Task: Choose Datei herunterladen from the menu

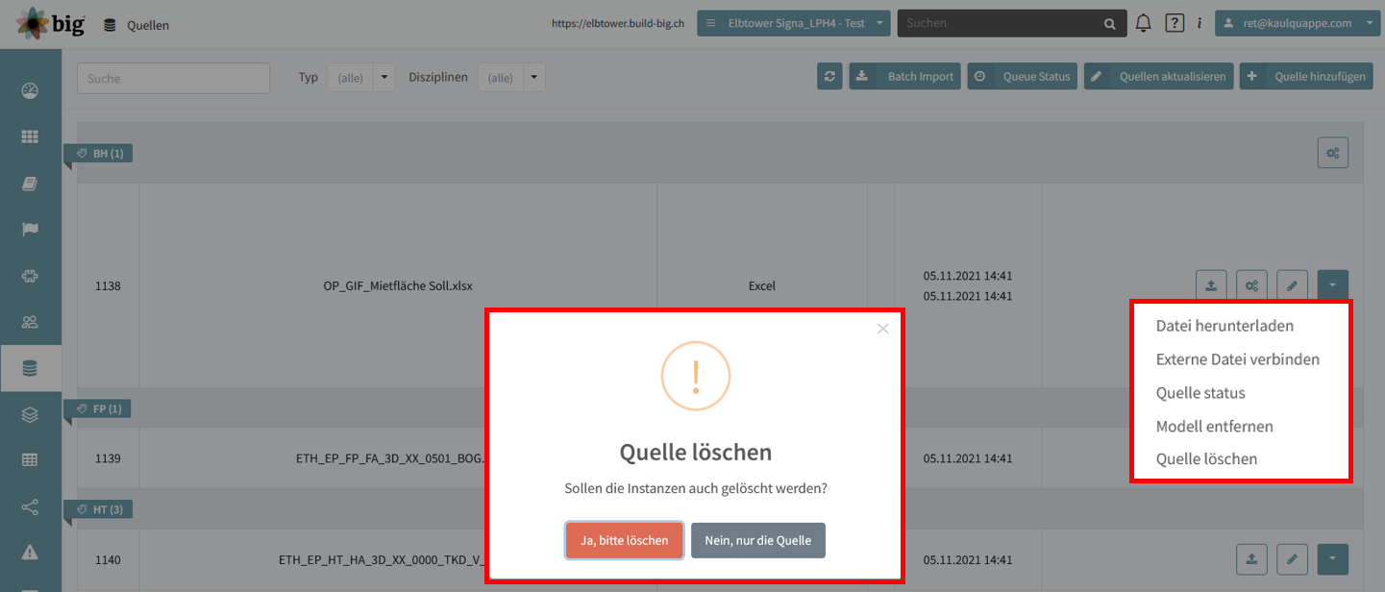Action: pos(1224,326)
